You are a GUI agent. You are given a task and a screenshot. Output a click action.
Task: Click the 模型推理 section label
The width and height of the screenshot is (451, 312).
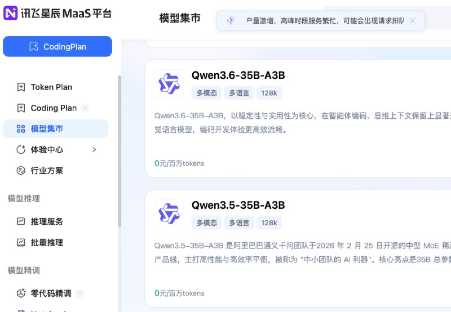(24, 198)
